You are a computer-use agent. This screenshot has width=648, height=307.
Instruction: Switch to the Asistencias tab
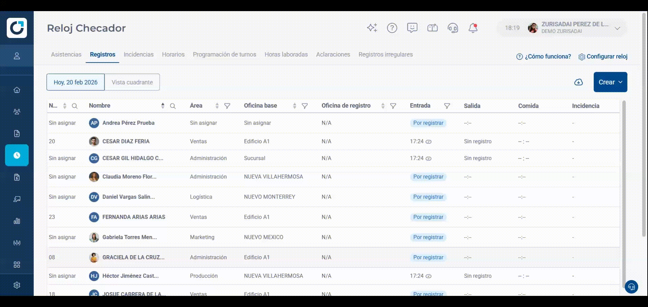pyautogui.click(x=66, y=55)
